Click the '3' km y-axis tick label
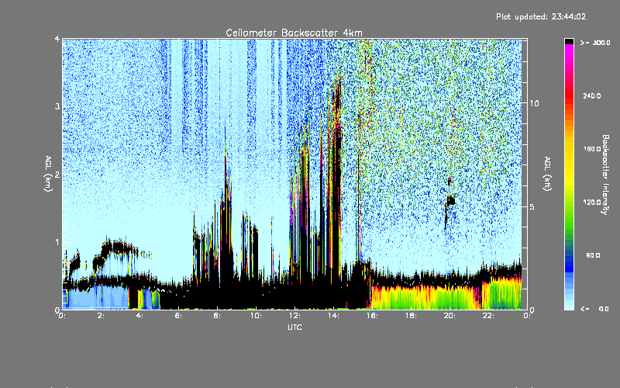The image size is (620, 388). [x=57, y=107]
